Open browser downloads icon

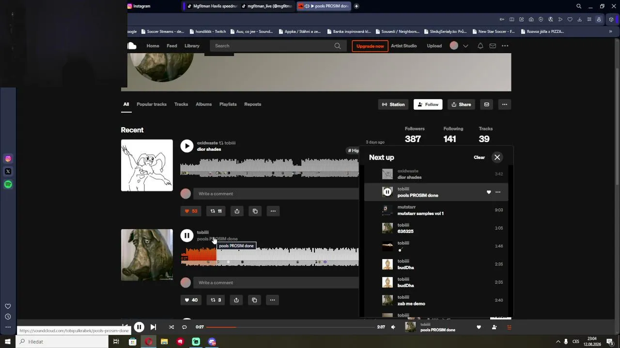click(x=580, y=19)
